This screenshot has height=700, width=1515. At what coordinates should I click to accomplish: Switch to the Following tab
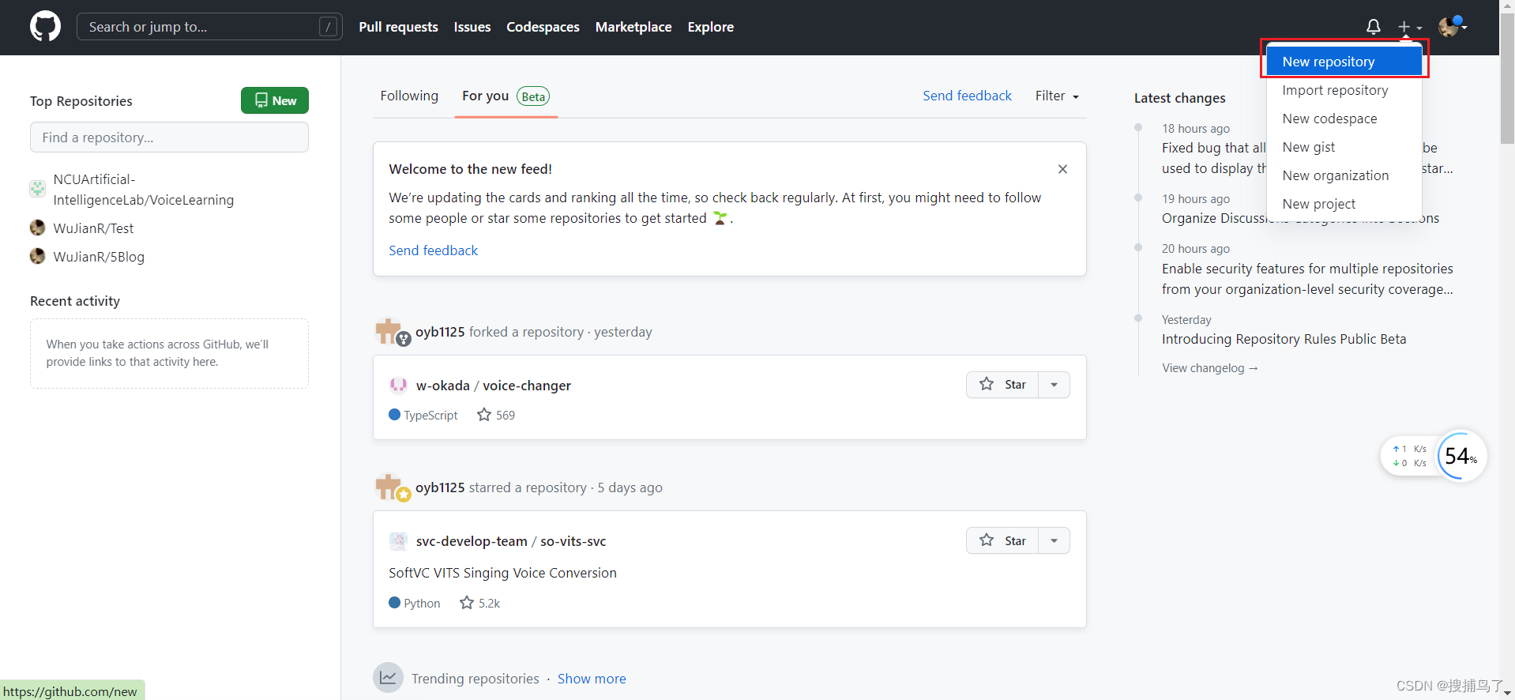point(409,96)
